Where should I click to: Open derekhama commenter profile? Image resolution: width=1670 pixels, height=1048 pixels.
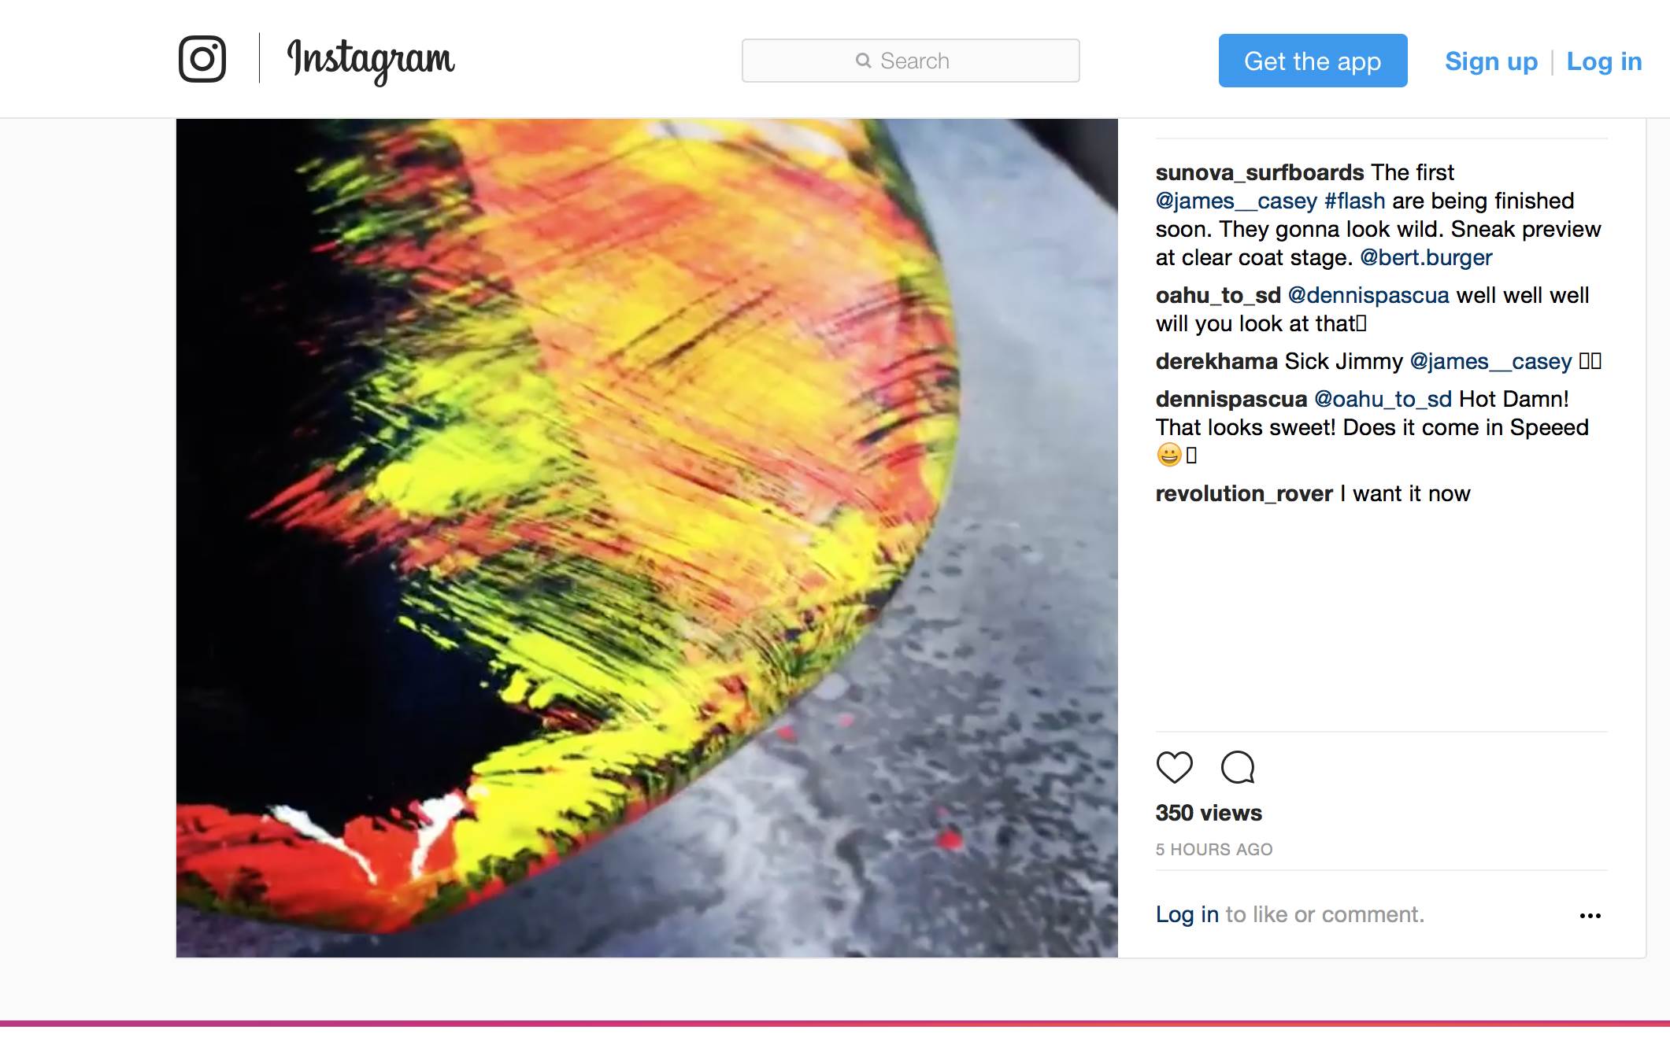[1216, 361]
